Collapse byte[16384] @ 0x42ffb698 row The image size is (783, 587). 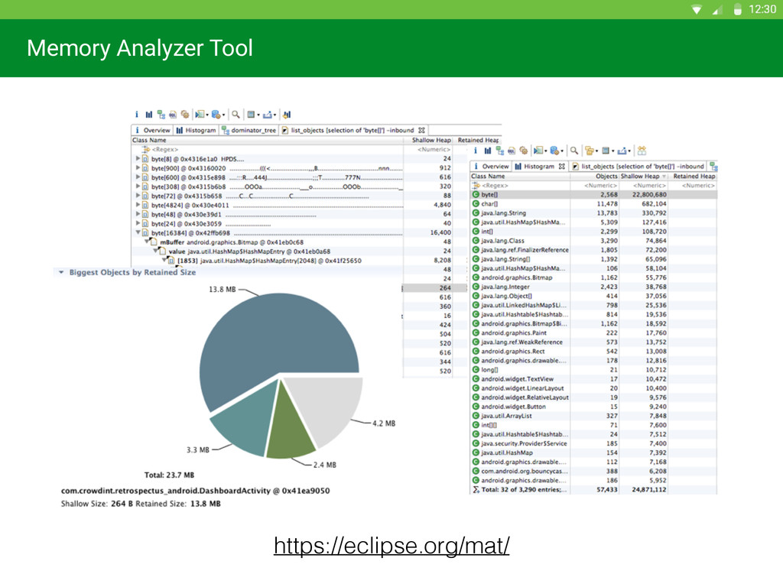tap(138, 232)
